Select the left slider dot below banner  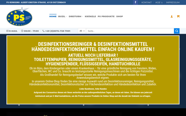pyautogui.click(x=19, y=105)
